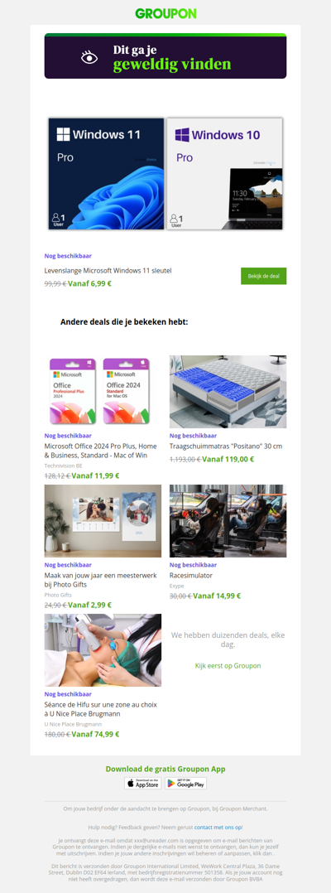Viewport: 331px width, 893px height.
Task: Click the Windows 11 Pro product image
Action: (107, 174)
